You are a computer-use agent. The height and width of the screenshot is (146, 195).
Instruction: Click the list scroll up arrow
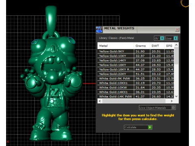[176, 45]
